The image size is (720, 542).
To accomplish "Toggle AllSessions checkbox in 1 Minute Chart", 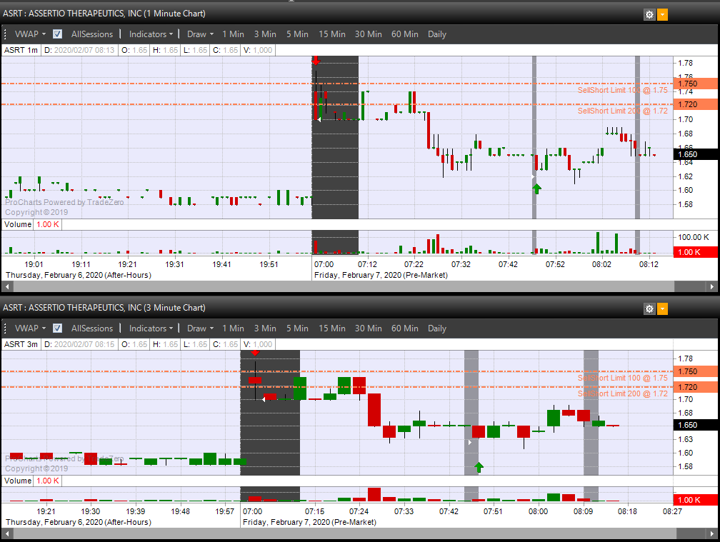I will [57, 34].
